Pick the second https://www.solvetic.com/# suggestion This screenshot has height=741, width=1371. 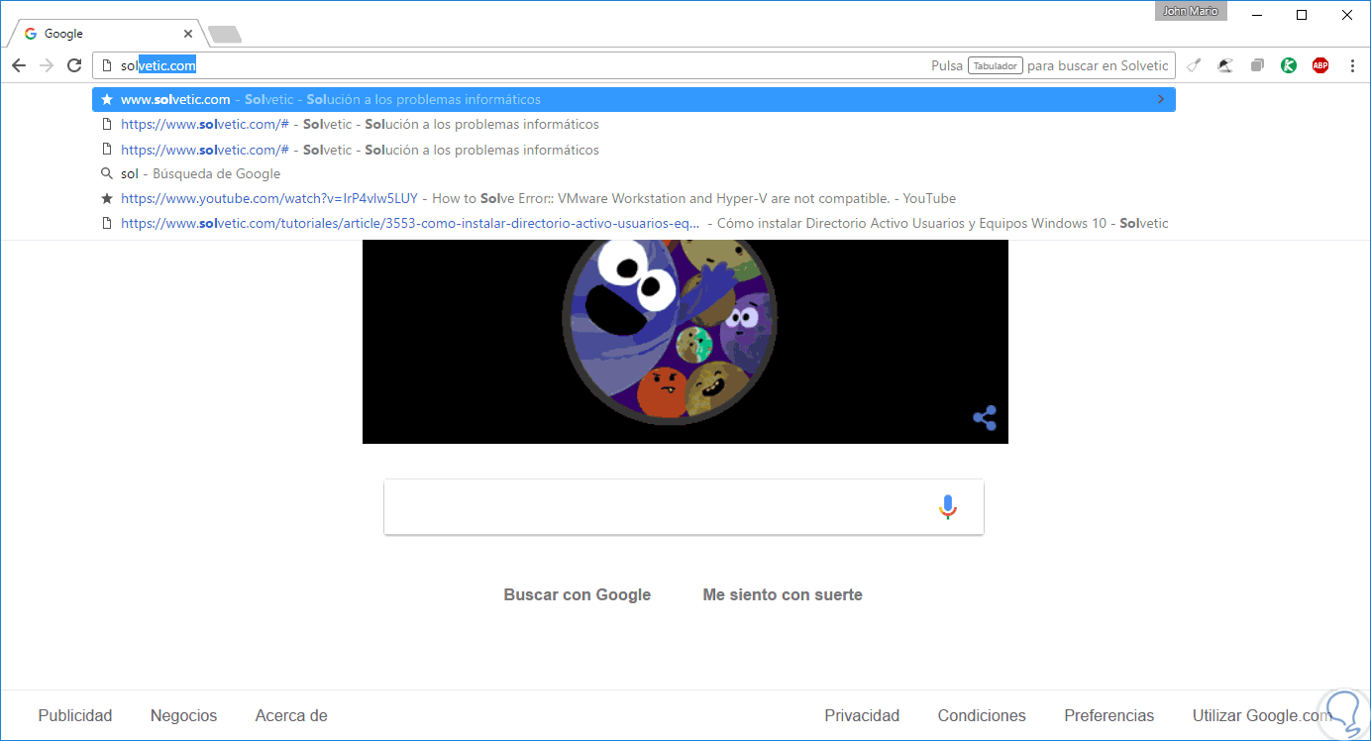pyautogui.click(x=634, y=150)
